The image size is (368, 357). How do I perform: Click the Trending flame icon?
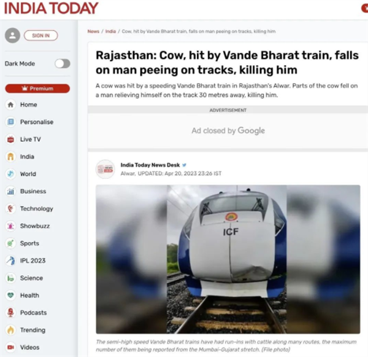(x=10, y=330)
